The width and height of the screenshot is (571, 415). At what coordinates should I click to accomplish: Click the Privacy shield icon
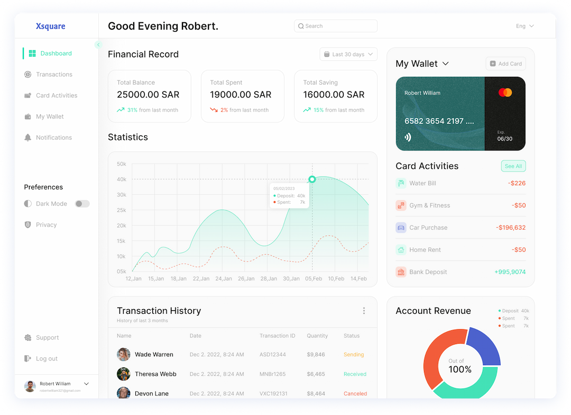27,224
